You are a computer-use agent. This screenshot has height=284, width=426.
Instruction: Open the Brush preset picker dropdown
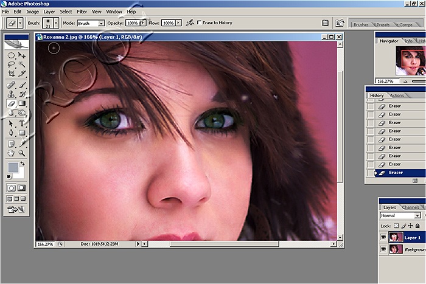tap(56, 23)
